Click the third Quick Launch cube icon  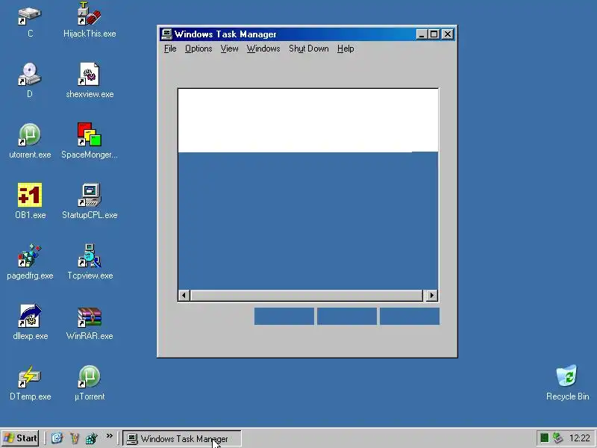click(x=91, y=438)
